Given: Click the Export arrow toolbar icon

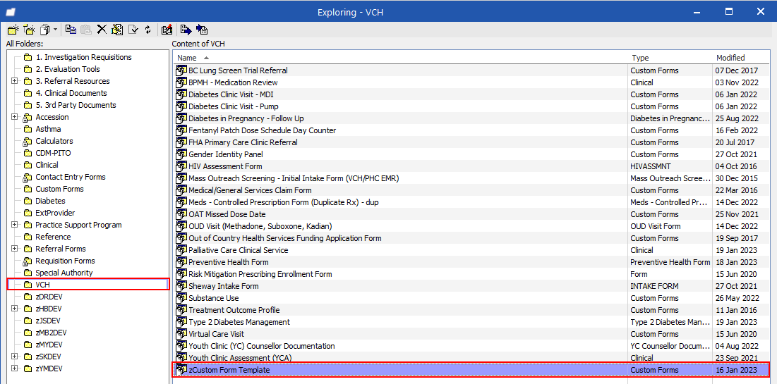Looking at the screenshot, I should [x=186, y=30].
